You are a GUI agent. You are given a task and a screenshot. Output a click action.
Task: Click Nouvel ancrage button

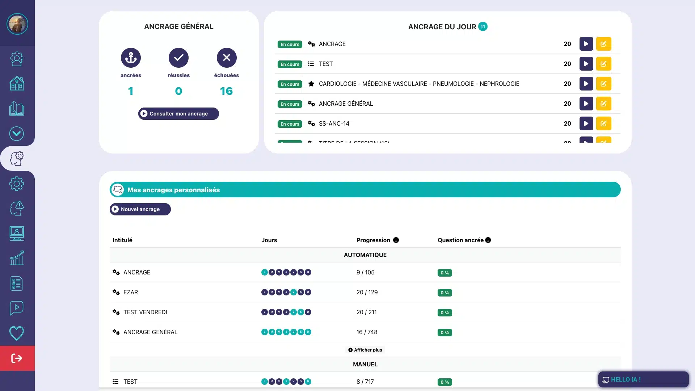pyautogui.click(x=140, y=209)
